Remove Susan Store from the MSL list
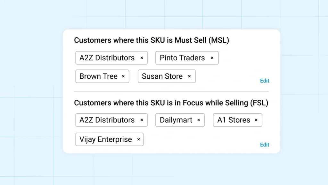 (x=189, y=76)
